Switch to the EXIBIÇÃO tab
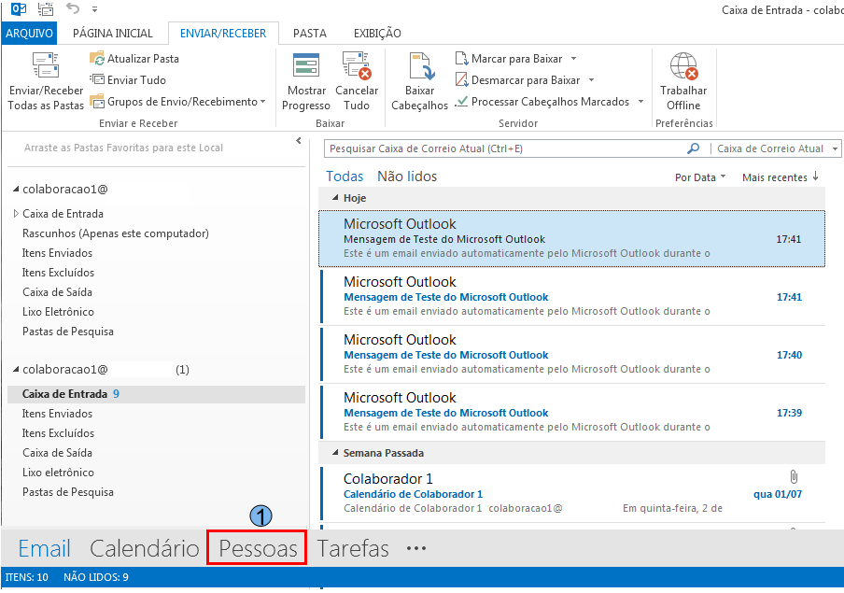 [x=377, y=34]
